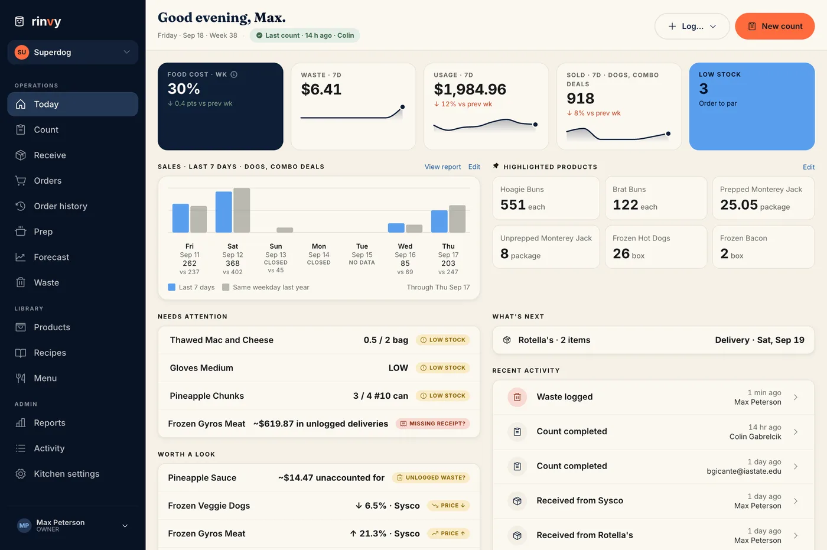This screenshot has width=827, height=550.
Task: Go to the Today page
Action: (73, 104)
